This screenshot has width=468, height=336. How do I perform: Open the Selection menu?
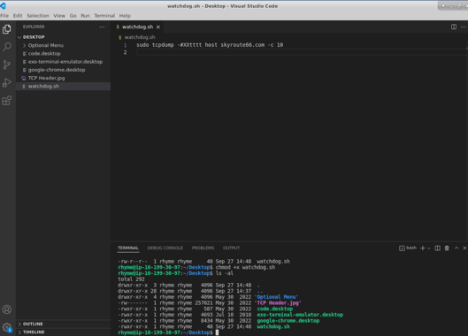pos(38,16)
